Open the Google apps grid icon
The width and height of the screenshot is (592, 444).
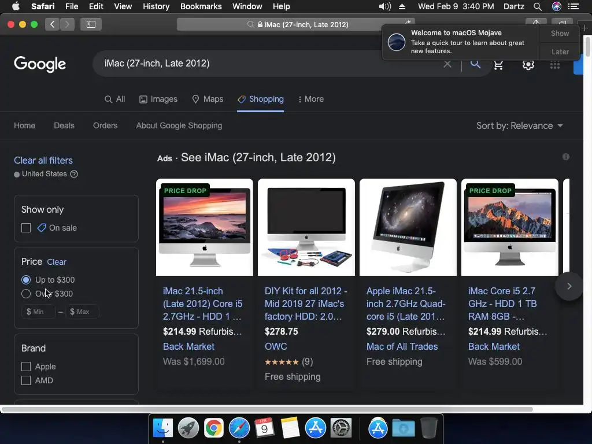[x=554, y=65]
